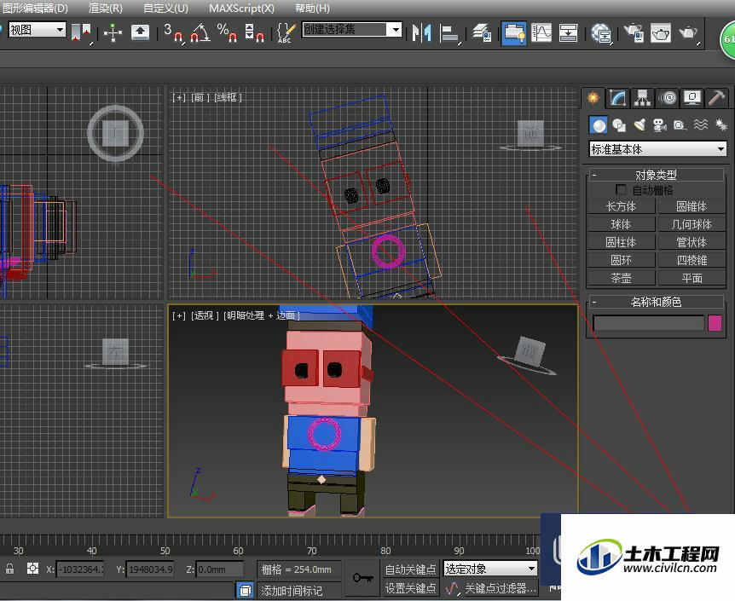The image size is (735, 601).
Task: Switch to the Modify panel tab
Action: [x=618, y=97]
